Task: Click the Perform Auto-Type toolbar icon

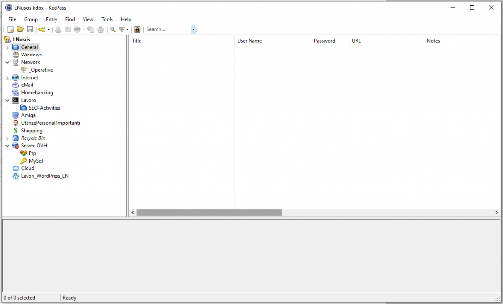Action: [x=101, y=29]
